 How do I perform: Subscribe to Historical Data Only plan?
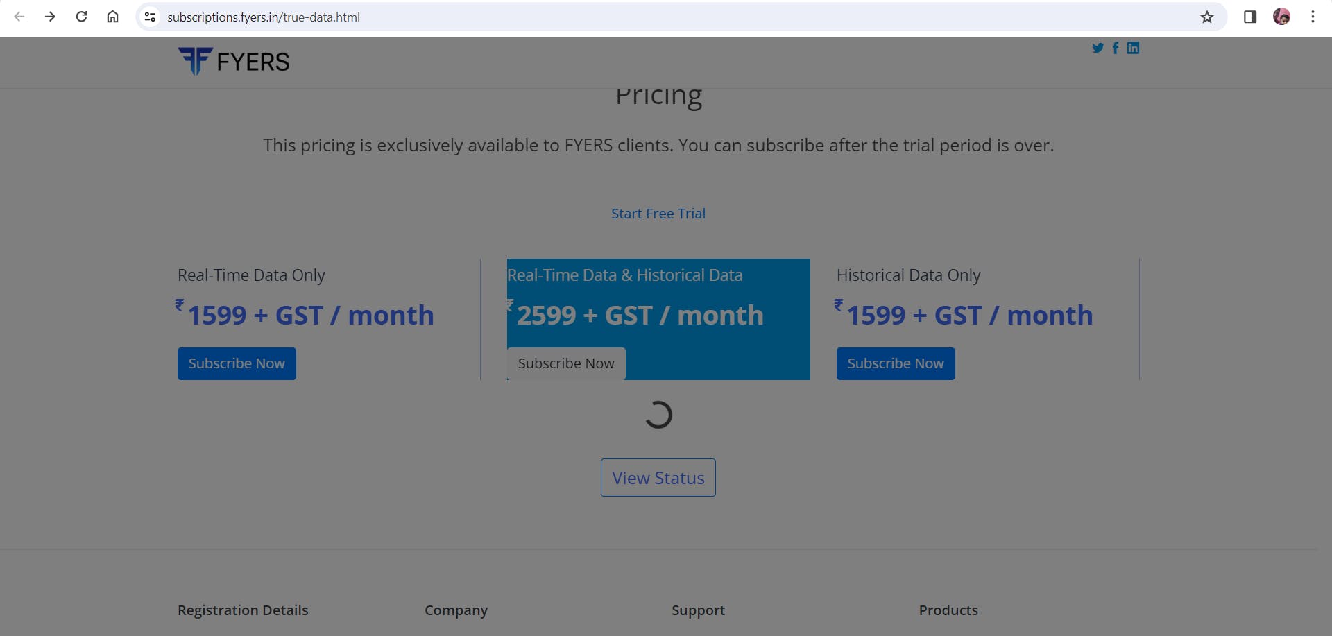(896, 363)
